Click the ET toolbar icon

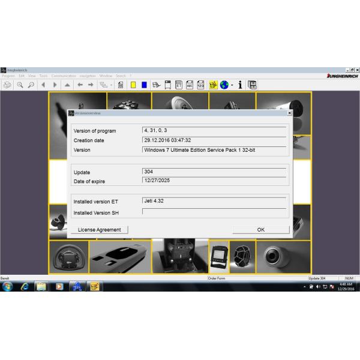tap(179, 85)
